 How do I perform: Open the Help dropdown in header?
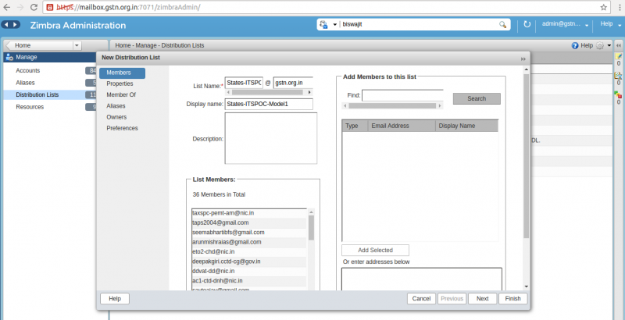(609, 24)
